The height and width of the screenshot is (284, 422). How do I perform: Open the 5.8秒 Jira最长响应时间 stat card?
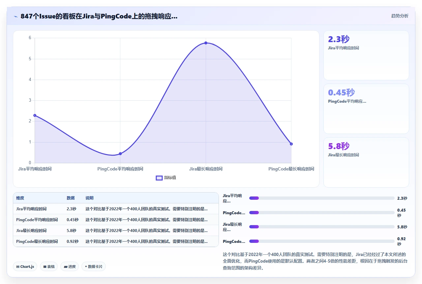(x=366, y=162)
